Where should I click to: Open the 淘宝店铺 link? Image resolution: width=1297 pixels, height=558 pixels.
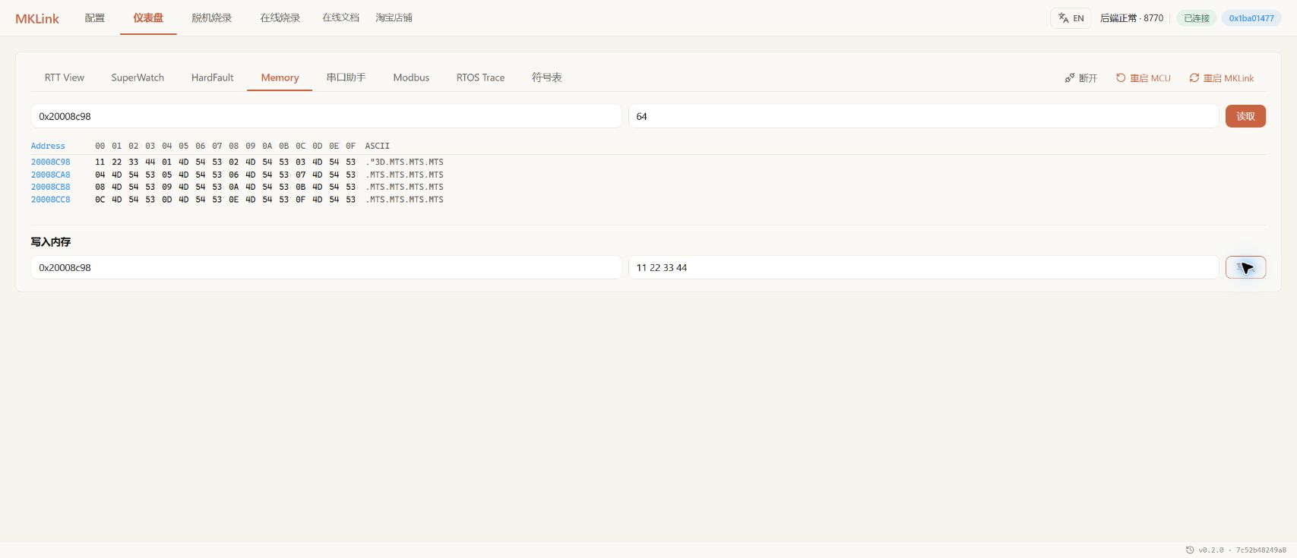[394, 17]
